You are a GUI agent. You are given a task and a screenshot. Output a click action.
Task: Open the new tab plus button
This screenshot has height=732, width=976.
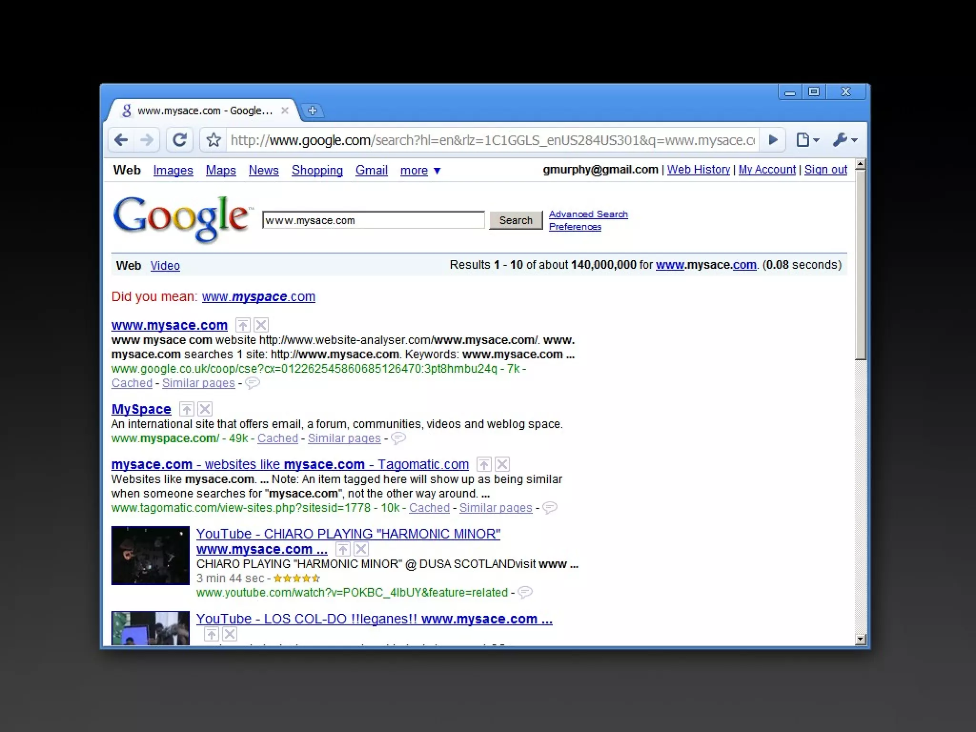313,111
